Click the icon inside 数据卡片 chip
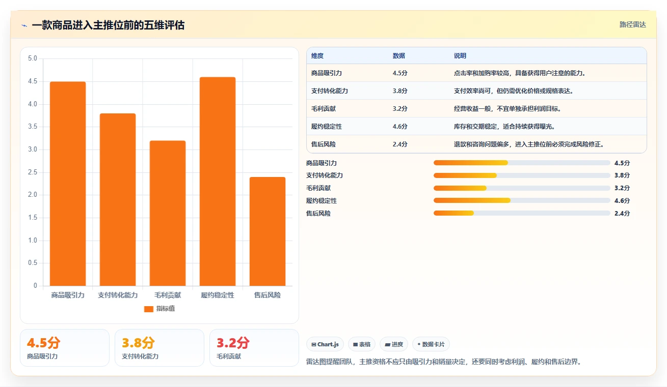Image resolution: width=667 pixels, height=387 pixels. [419, 344]
